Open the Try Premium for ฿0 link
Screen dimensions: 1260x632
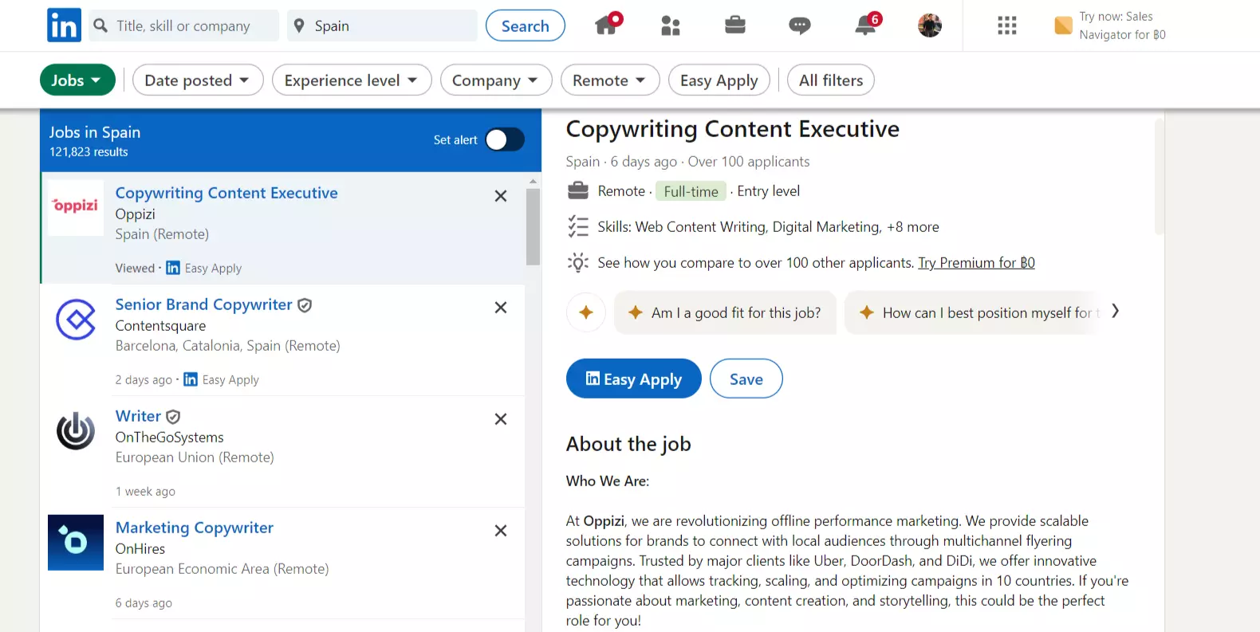pyautogui.click(x=977, y=262)
